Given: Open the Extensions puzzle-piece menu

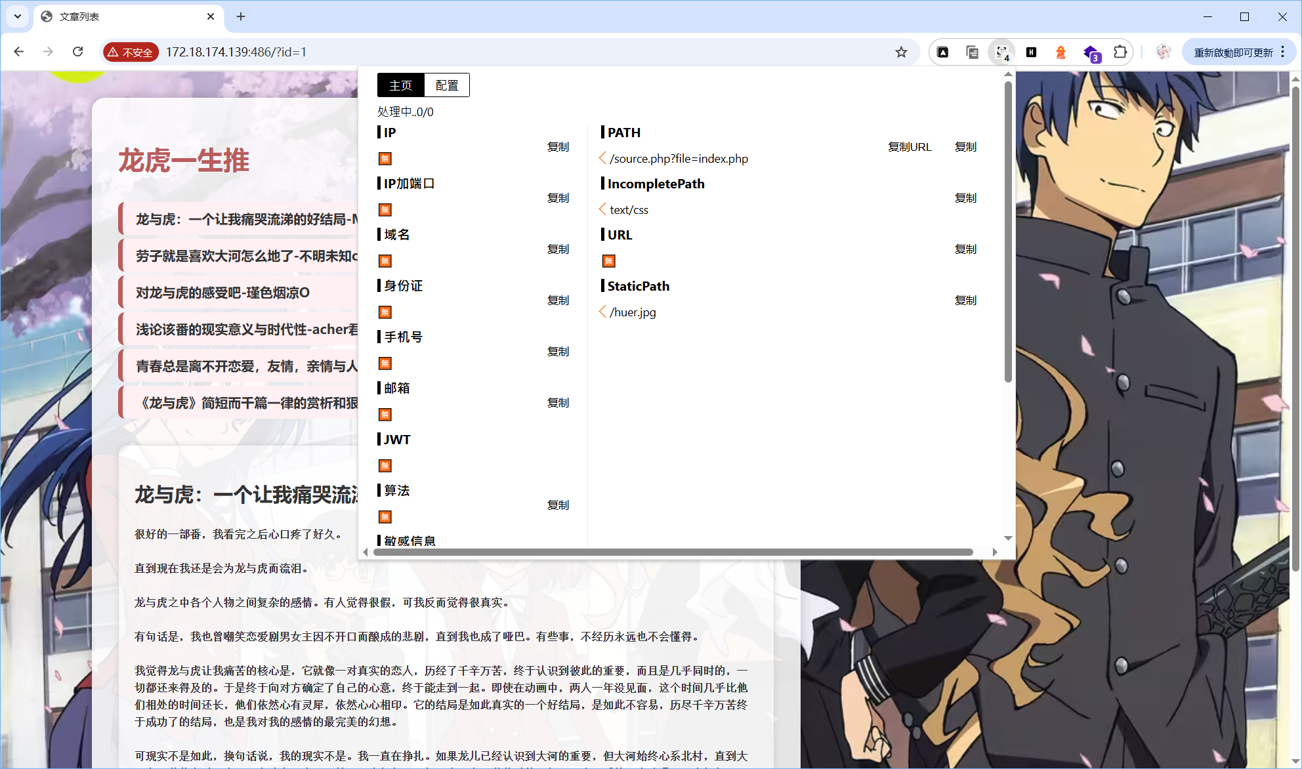Looking at the screenshot, I should click(1120, 52).
